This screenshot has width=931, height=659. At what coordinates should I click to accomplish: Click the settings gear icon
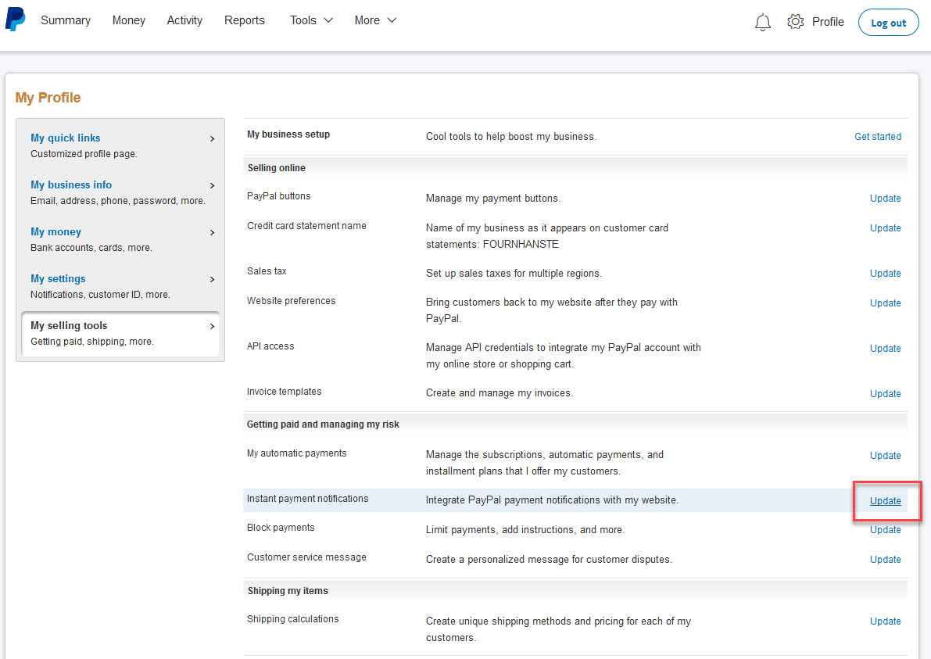pos(795,21)
